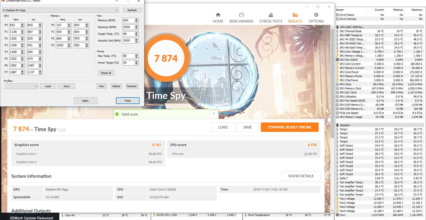Screen dimensions: 426x220
Task: Click the GPU Utilization sensor icon
Action: coord(337,97)
